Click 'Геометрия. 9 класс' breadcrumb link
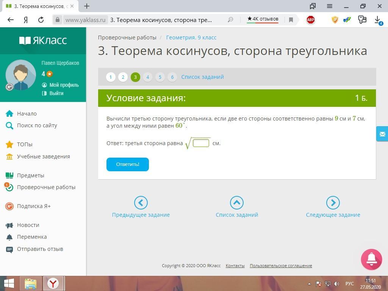This screenshot has height=291, width=388. (191, 38)
